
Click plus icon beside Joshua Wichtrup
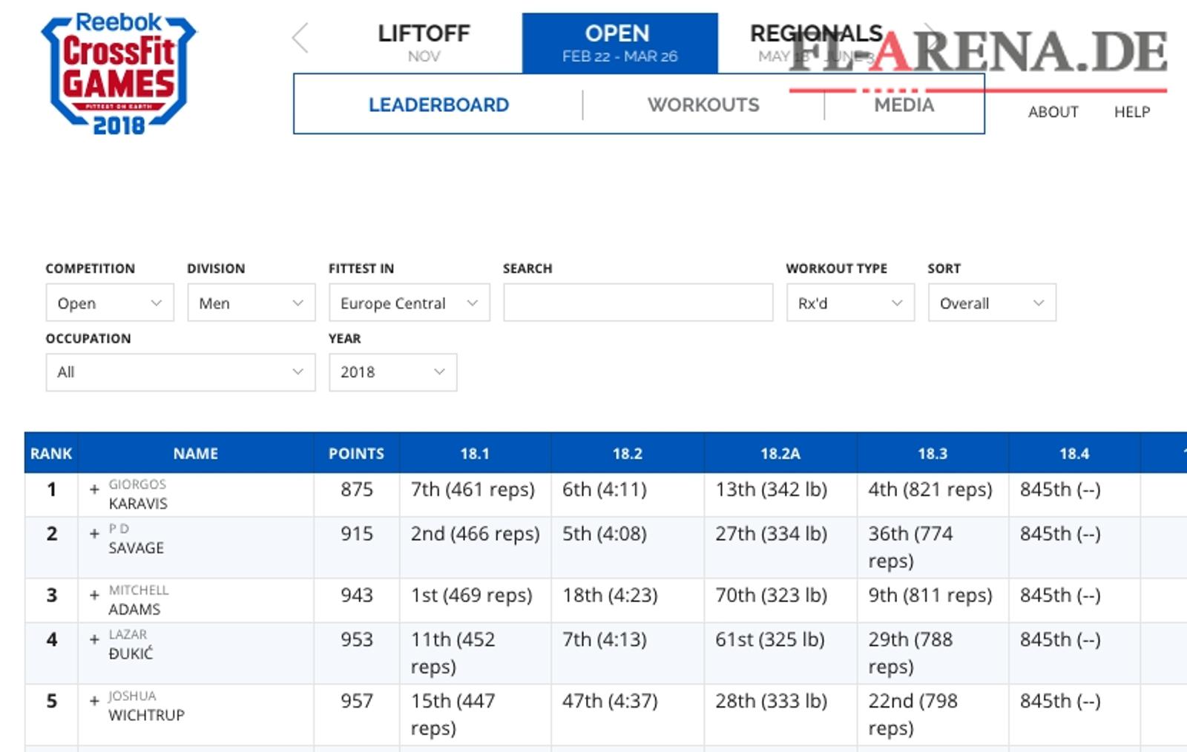(x=94, y=701)
